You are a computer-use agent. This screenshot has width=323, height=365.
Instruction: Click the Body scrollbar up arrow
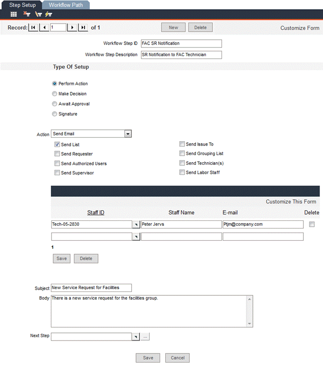click(x=249, y=299)
